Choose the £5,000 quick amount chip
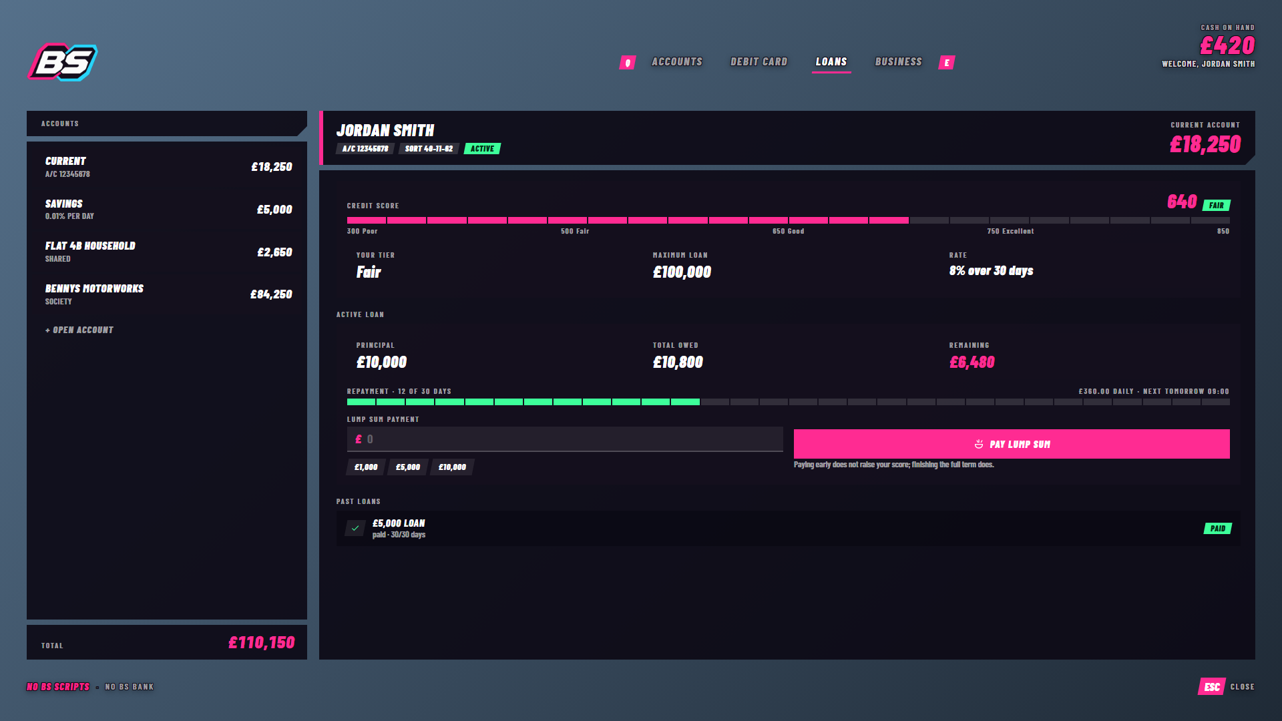This screenshot has height=721, width=1282. coord(408,467)
